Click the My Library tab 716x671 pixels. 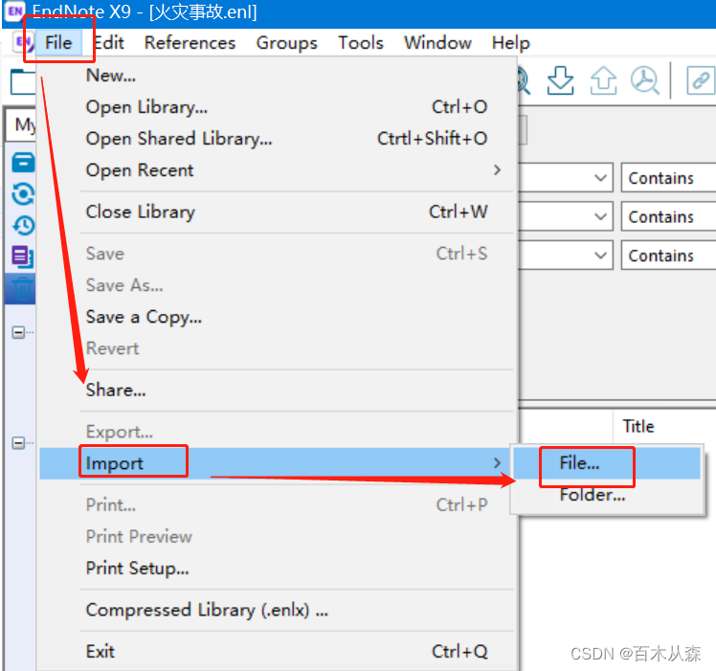(x=21, y=124)
